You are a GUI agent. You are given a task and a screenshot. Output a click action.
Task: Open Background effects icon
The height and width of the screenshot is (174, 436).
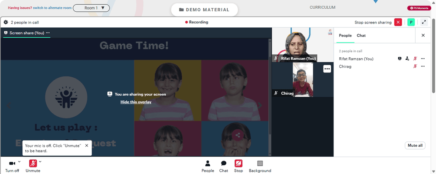pyautogui.click(x=260, y=166)
